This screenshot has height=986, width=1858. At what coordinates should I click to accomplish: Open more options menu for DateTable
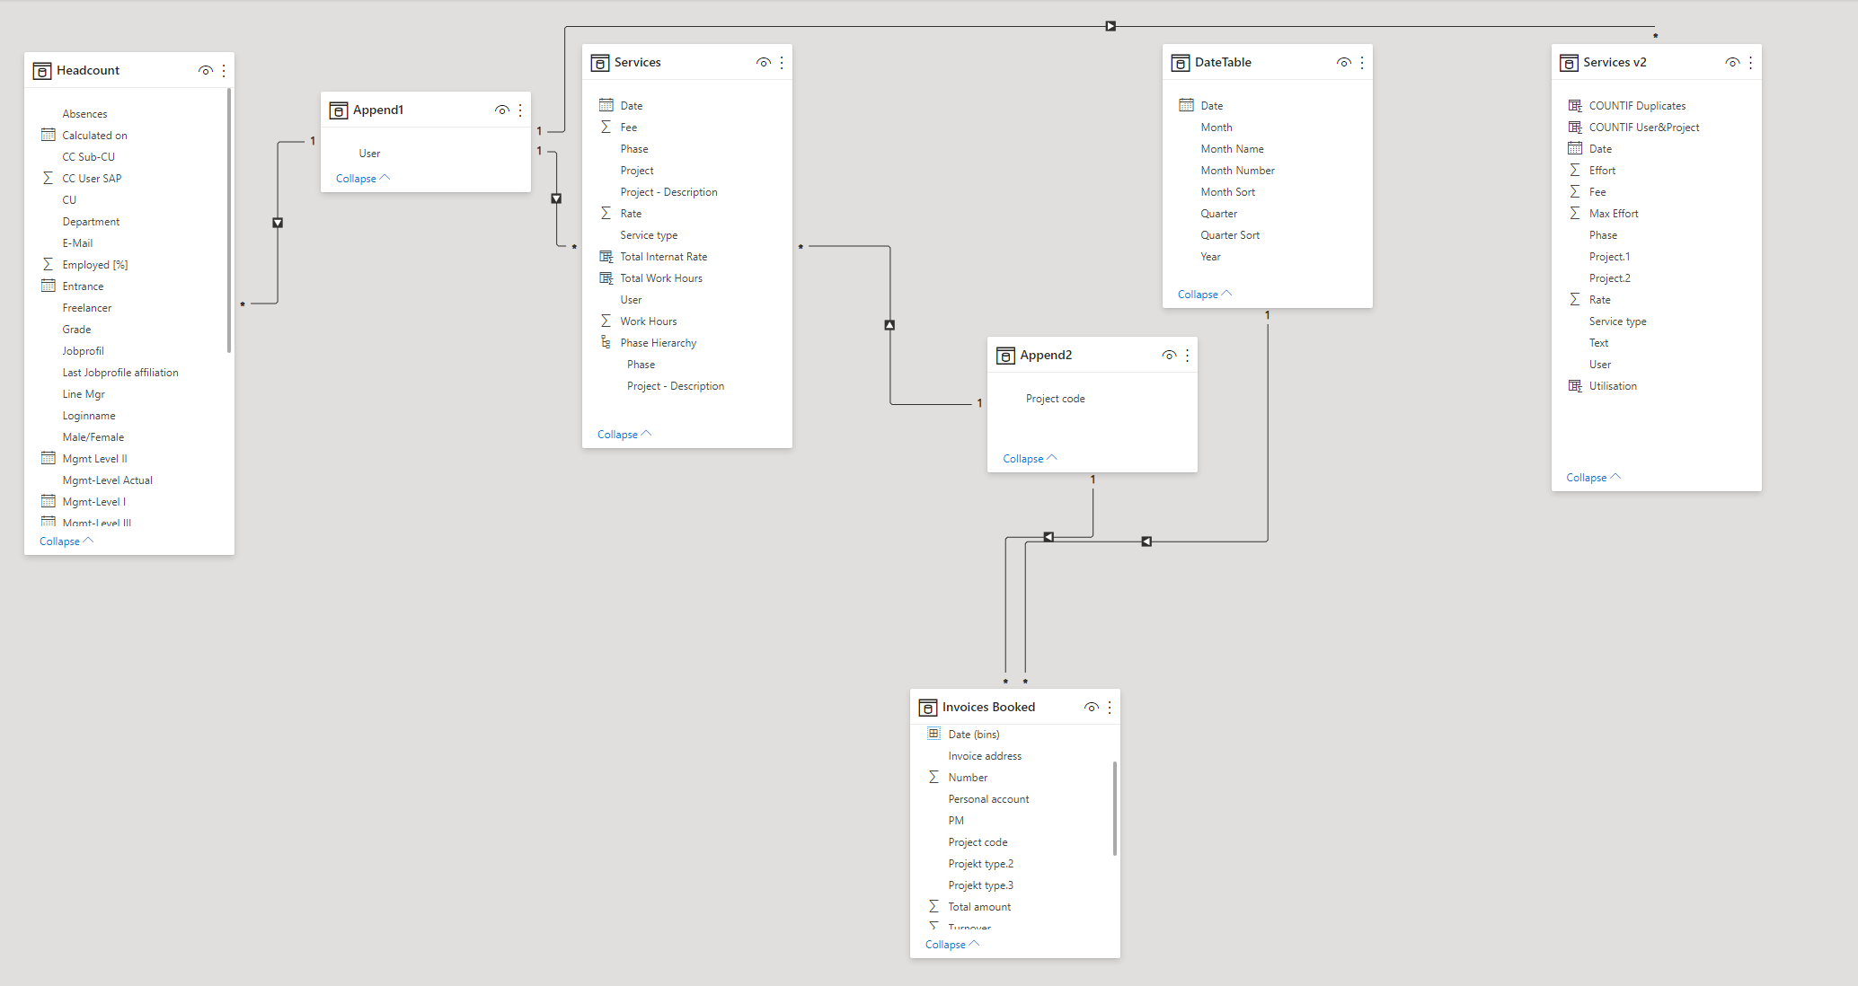pyautogui.click(x=1362, y=63)
